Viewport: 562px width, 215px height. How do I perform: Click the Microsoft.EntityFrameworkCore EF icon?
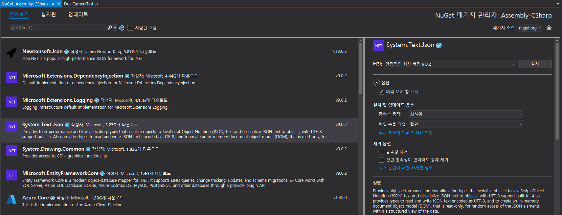12,175
